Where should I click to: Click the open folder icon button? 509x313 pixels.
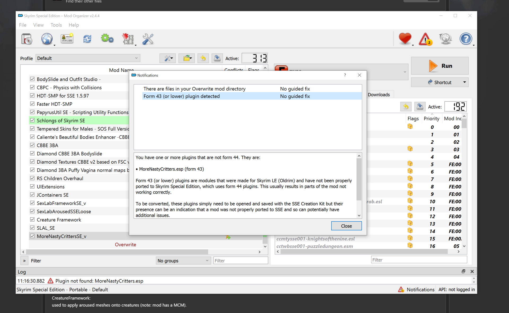tap(187, 58)
